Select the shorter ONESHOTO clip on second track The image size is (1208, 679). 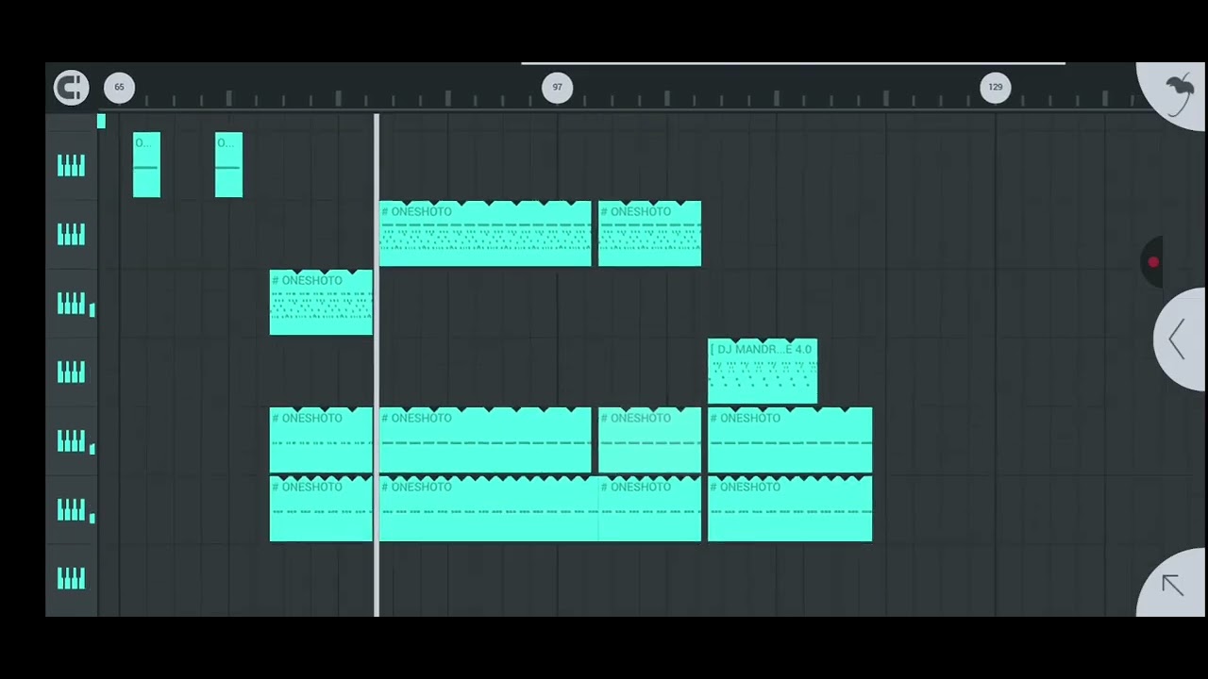coord(649,234)
